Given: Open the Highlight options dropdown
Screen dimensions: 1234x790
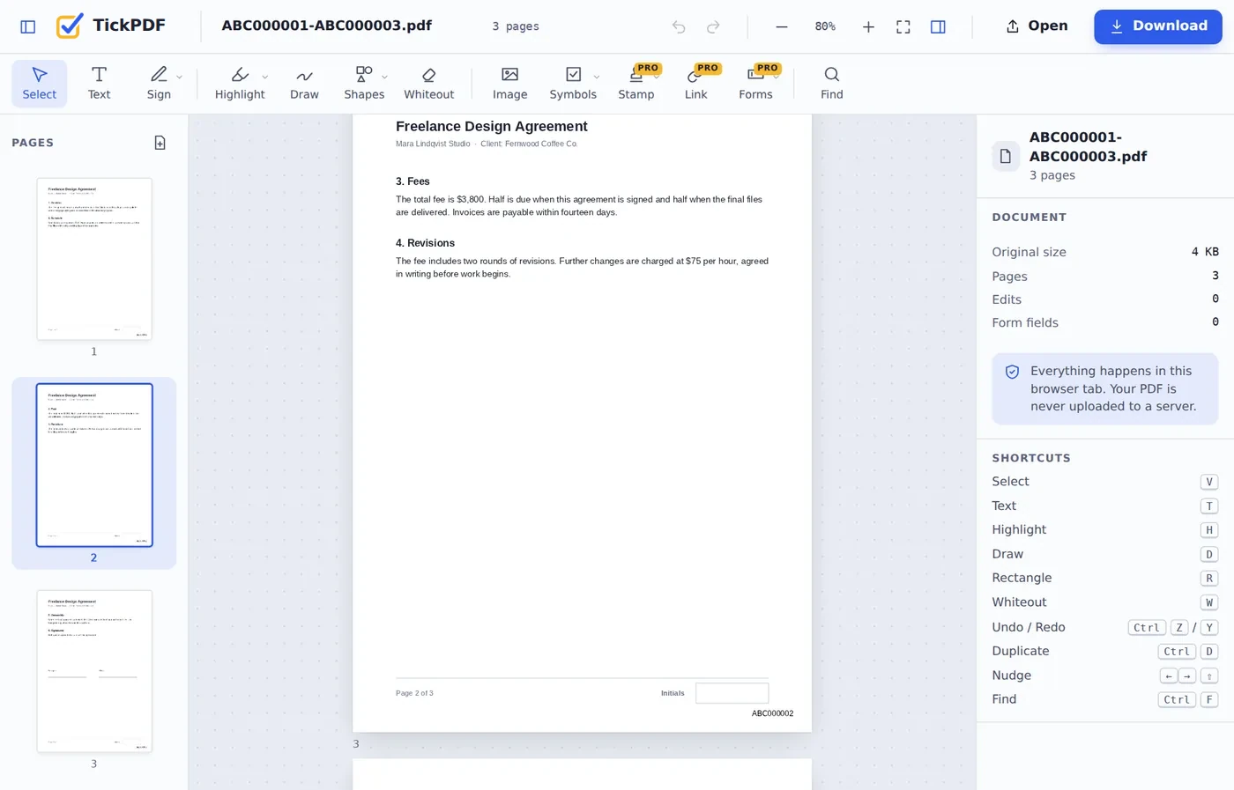Looking at the screenshot, I should coord(265,77).
